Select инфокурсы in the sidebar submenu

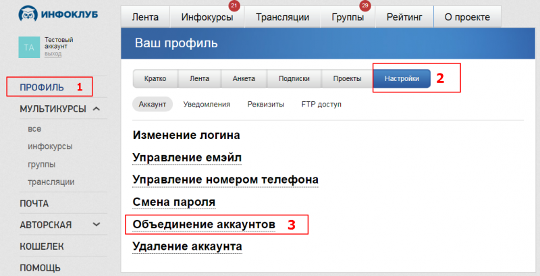[x=50, y=146]
